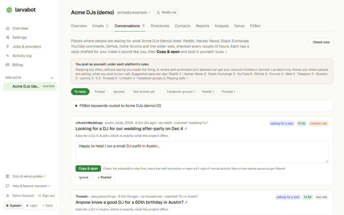Open the Emails tab

101,26
